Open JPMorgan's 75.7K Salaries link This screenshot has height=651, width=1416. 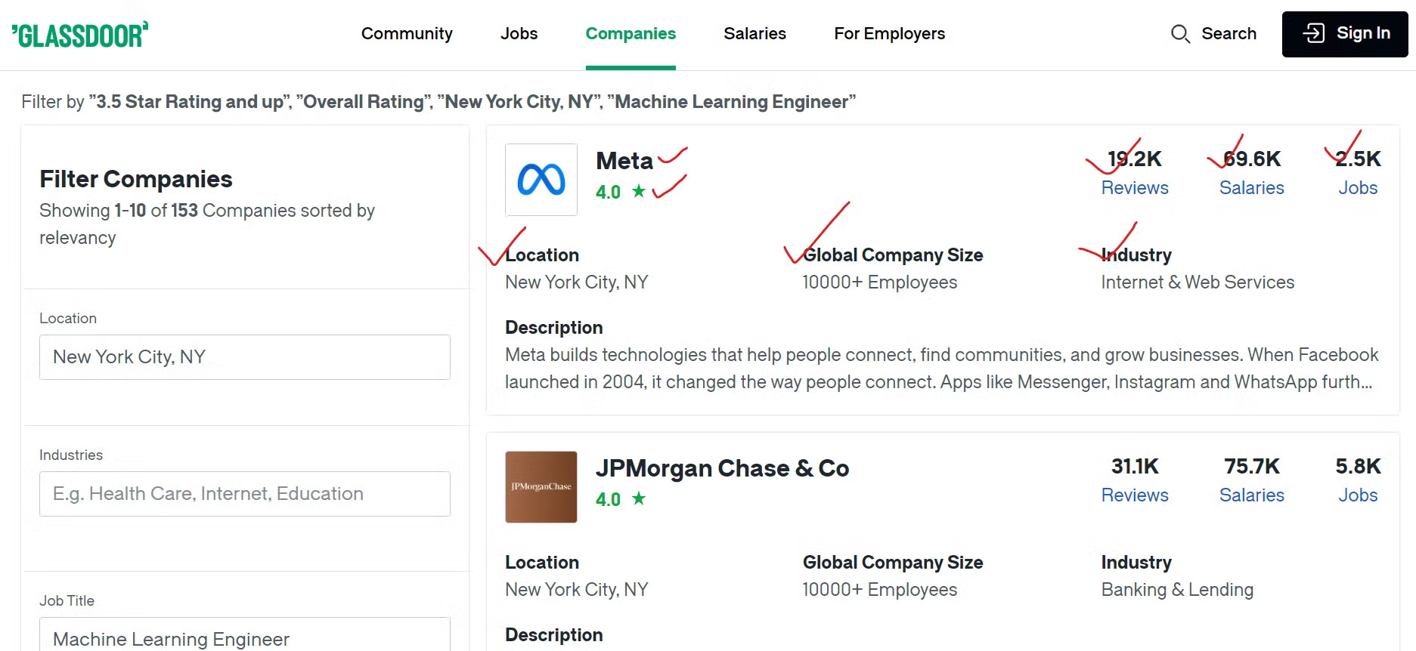pyautogui.click(x=1251, y=495)
